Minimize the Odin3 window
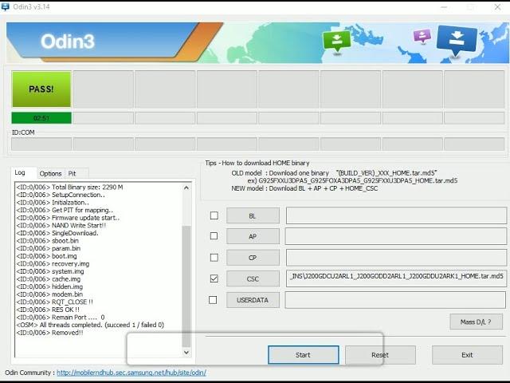 [x=444, y=6]
